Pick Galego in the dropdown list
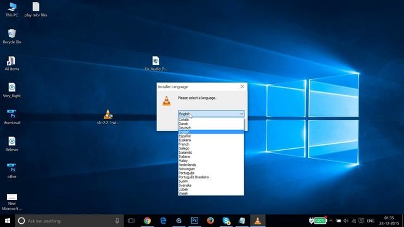 click(x=211, y=149)
